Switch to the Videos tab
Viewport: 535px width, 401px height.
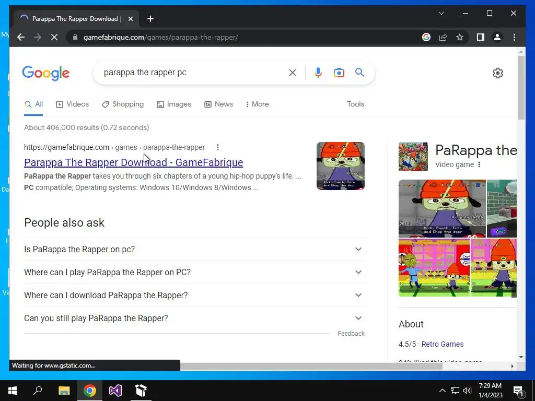72,104
